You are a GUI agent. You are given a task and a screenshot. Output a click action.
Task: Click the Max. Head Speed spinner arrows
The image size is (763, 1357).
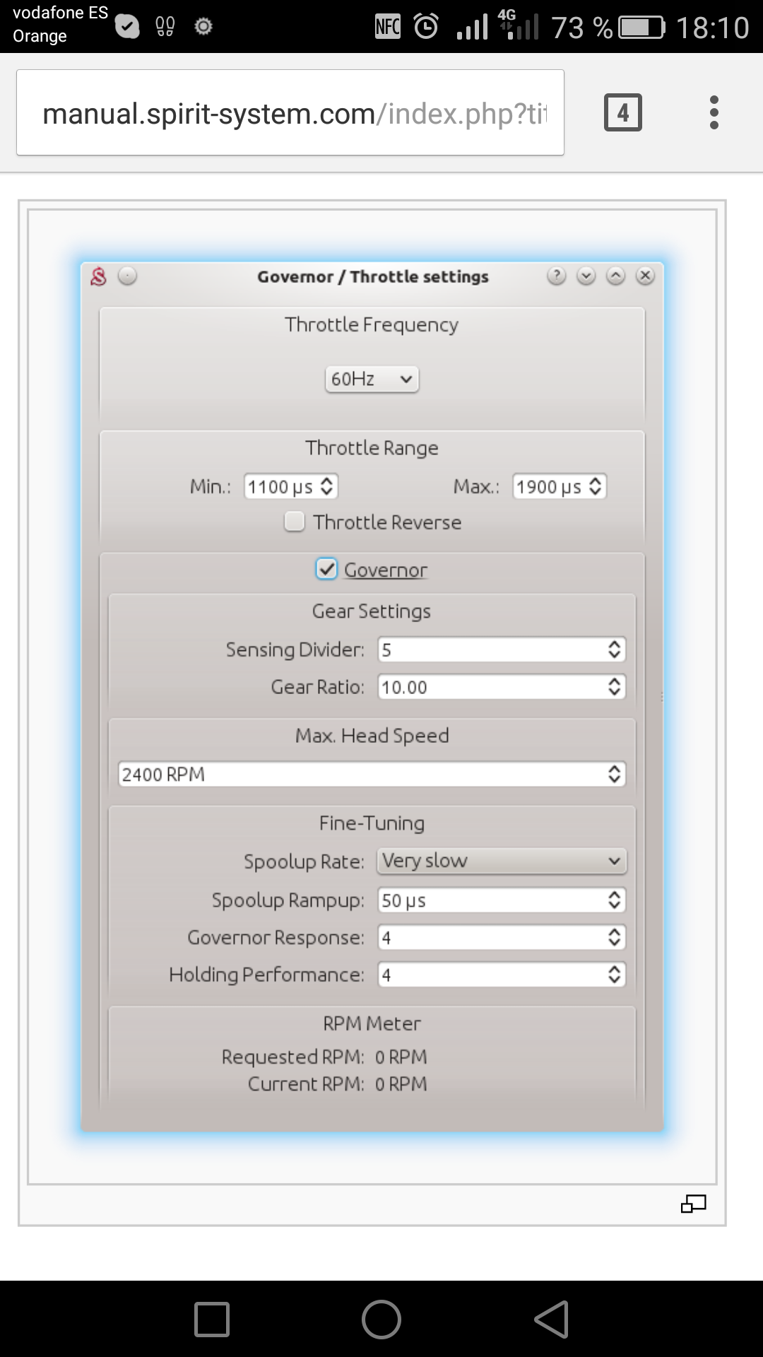614,774
